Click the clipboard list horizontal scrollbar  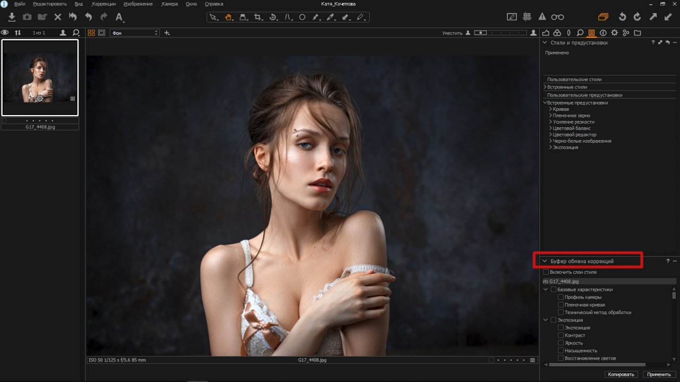[598, 365]
